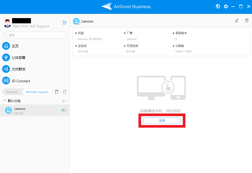Click into the 搜索 search field
This screenshot has width=252, height=173.
click(x=34, y=35)
